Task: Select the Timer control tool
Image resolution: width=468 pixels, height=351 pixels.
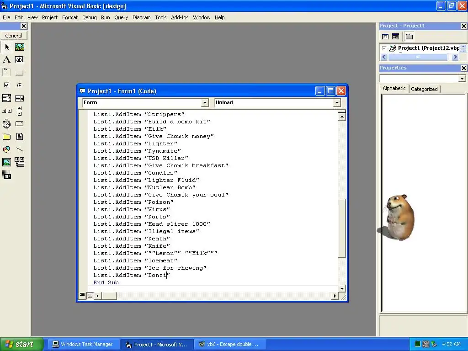Action: tap(6, 123)
